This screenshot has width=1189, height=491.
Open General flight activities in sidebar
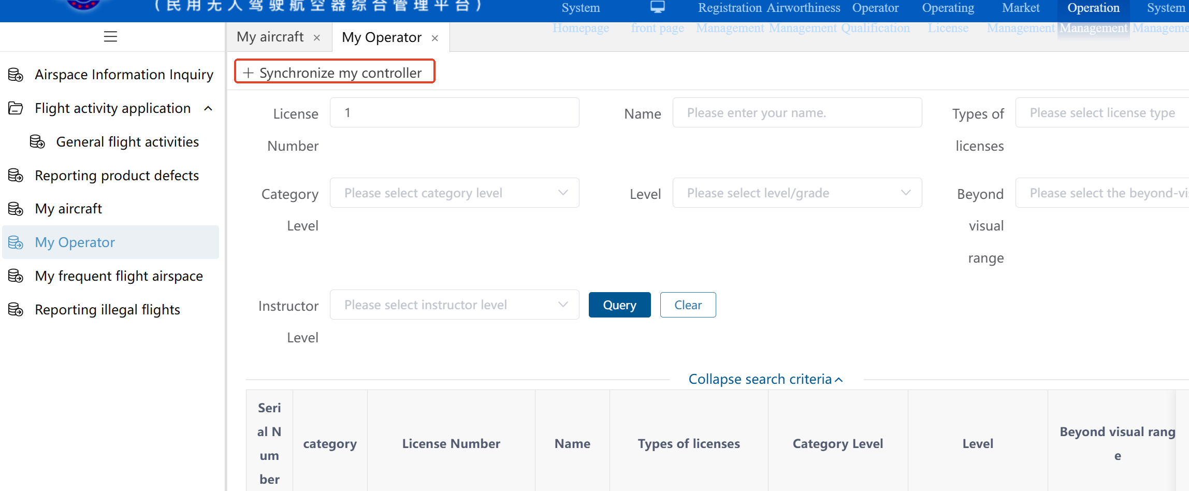point(127,141)
